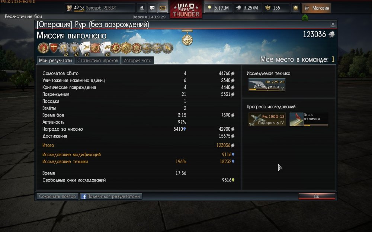Viewport: 372px width, 232px height.
Task: Click the Golden Eagles balance 155
Action: 276,8
